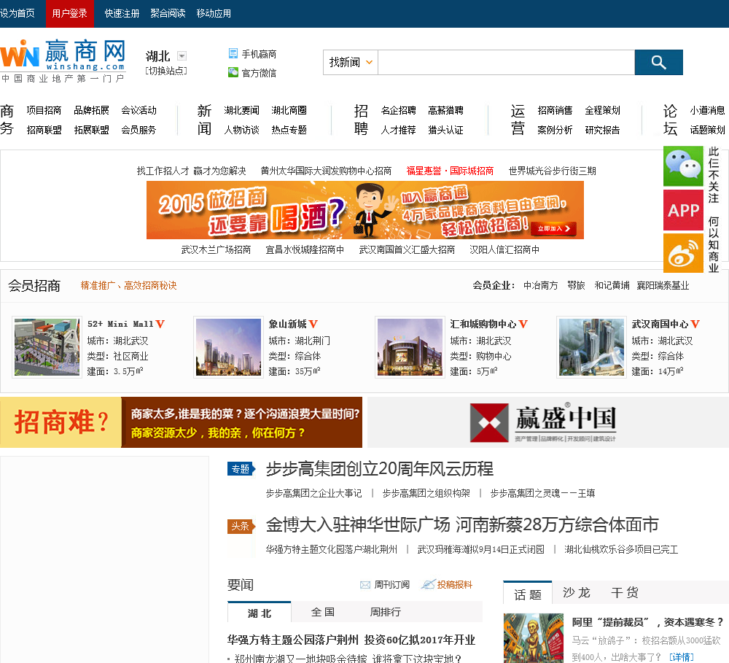Click the 赢商网 winshang.com logo
729x663 pixels.
[x=63, y=61]
